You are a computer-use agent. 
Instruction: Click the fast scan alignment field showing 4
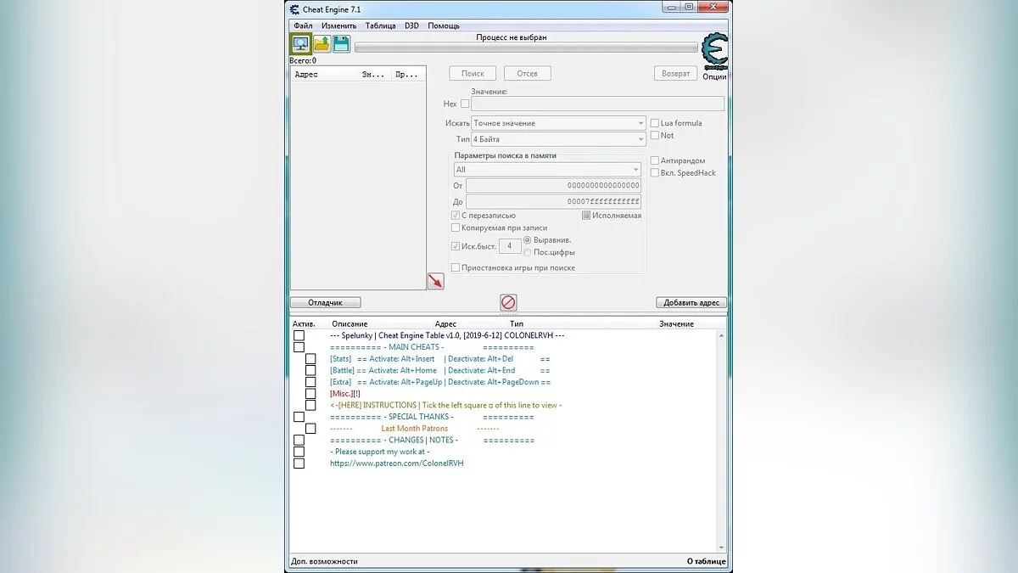pyautogui.click(x=509, y=246)
